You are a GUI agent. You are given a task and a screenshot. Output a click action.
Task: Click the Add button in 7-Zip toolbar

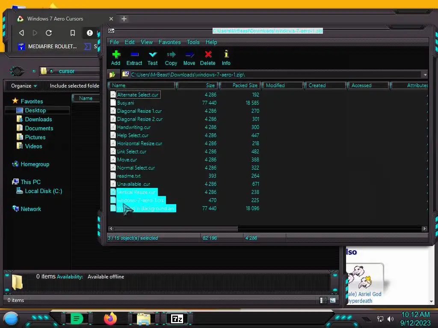pos(115,58)
